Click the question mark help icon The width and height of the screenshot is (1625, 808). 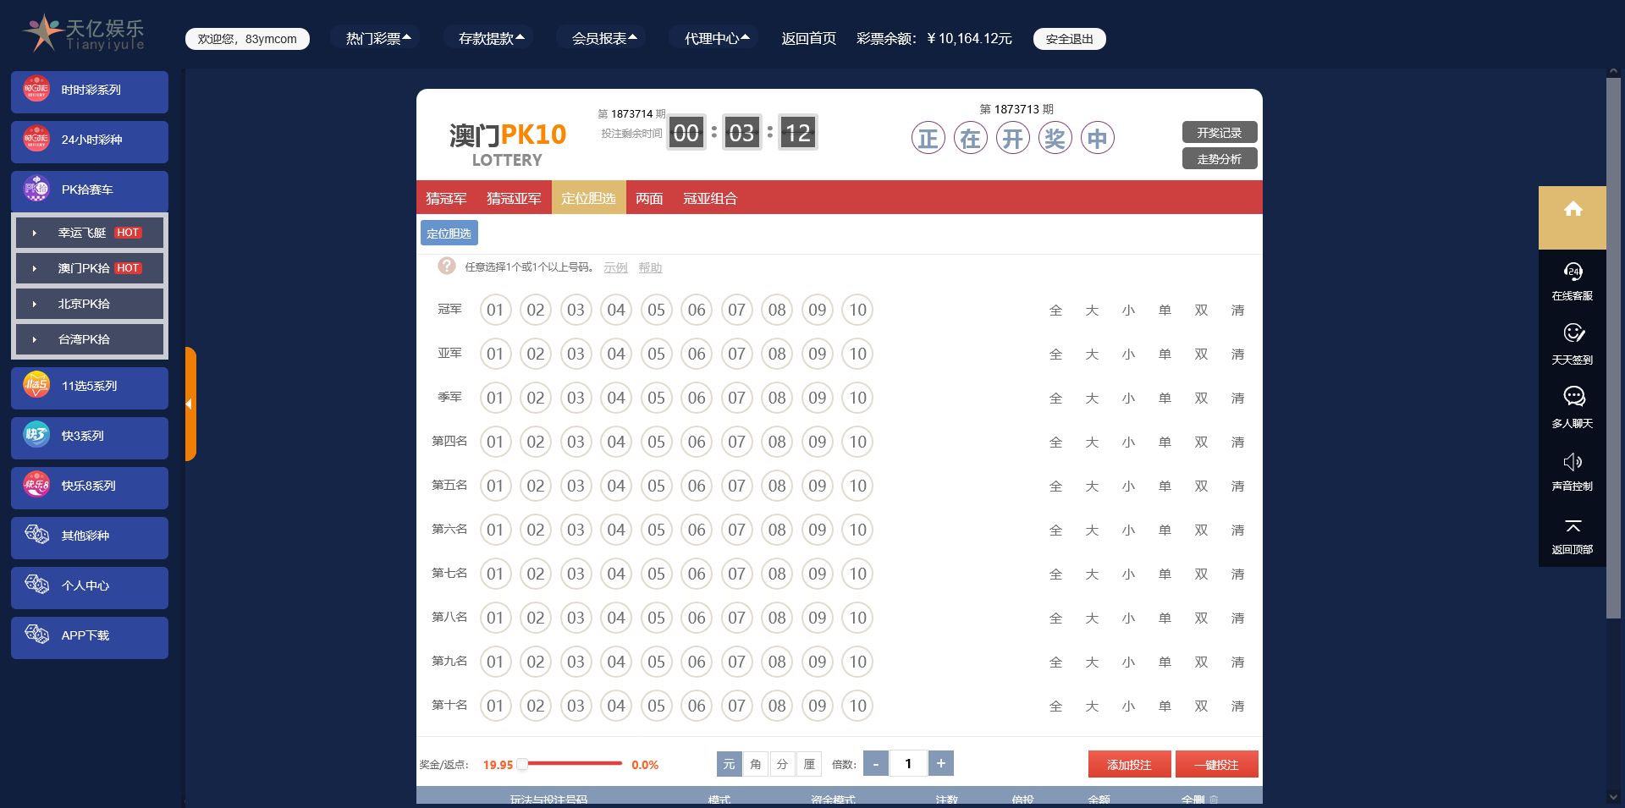pos(447,266)
